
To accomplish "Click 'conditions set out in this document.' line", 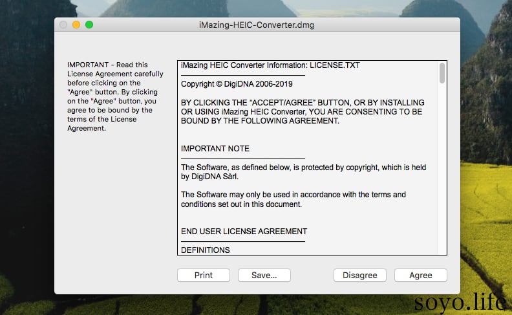I will tap(241, 204).
